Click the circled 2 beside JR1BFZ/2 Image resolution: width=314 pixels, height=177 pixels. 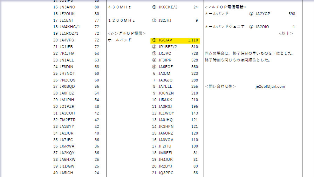tap(154, 47)
